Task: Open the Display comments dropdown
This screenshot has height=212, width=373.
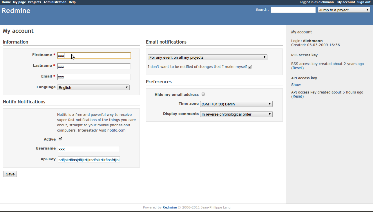Action: (236, 114)
